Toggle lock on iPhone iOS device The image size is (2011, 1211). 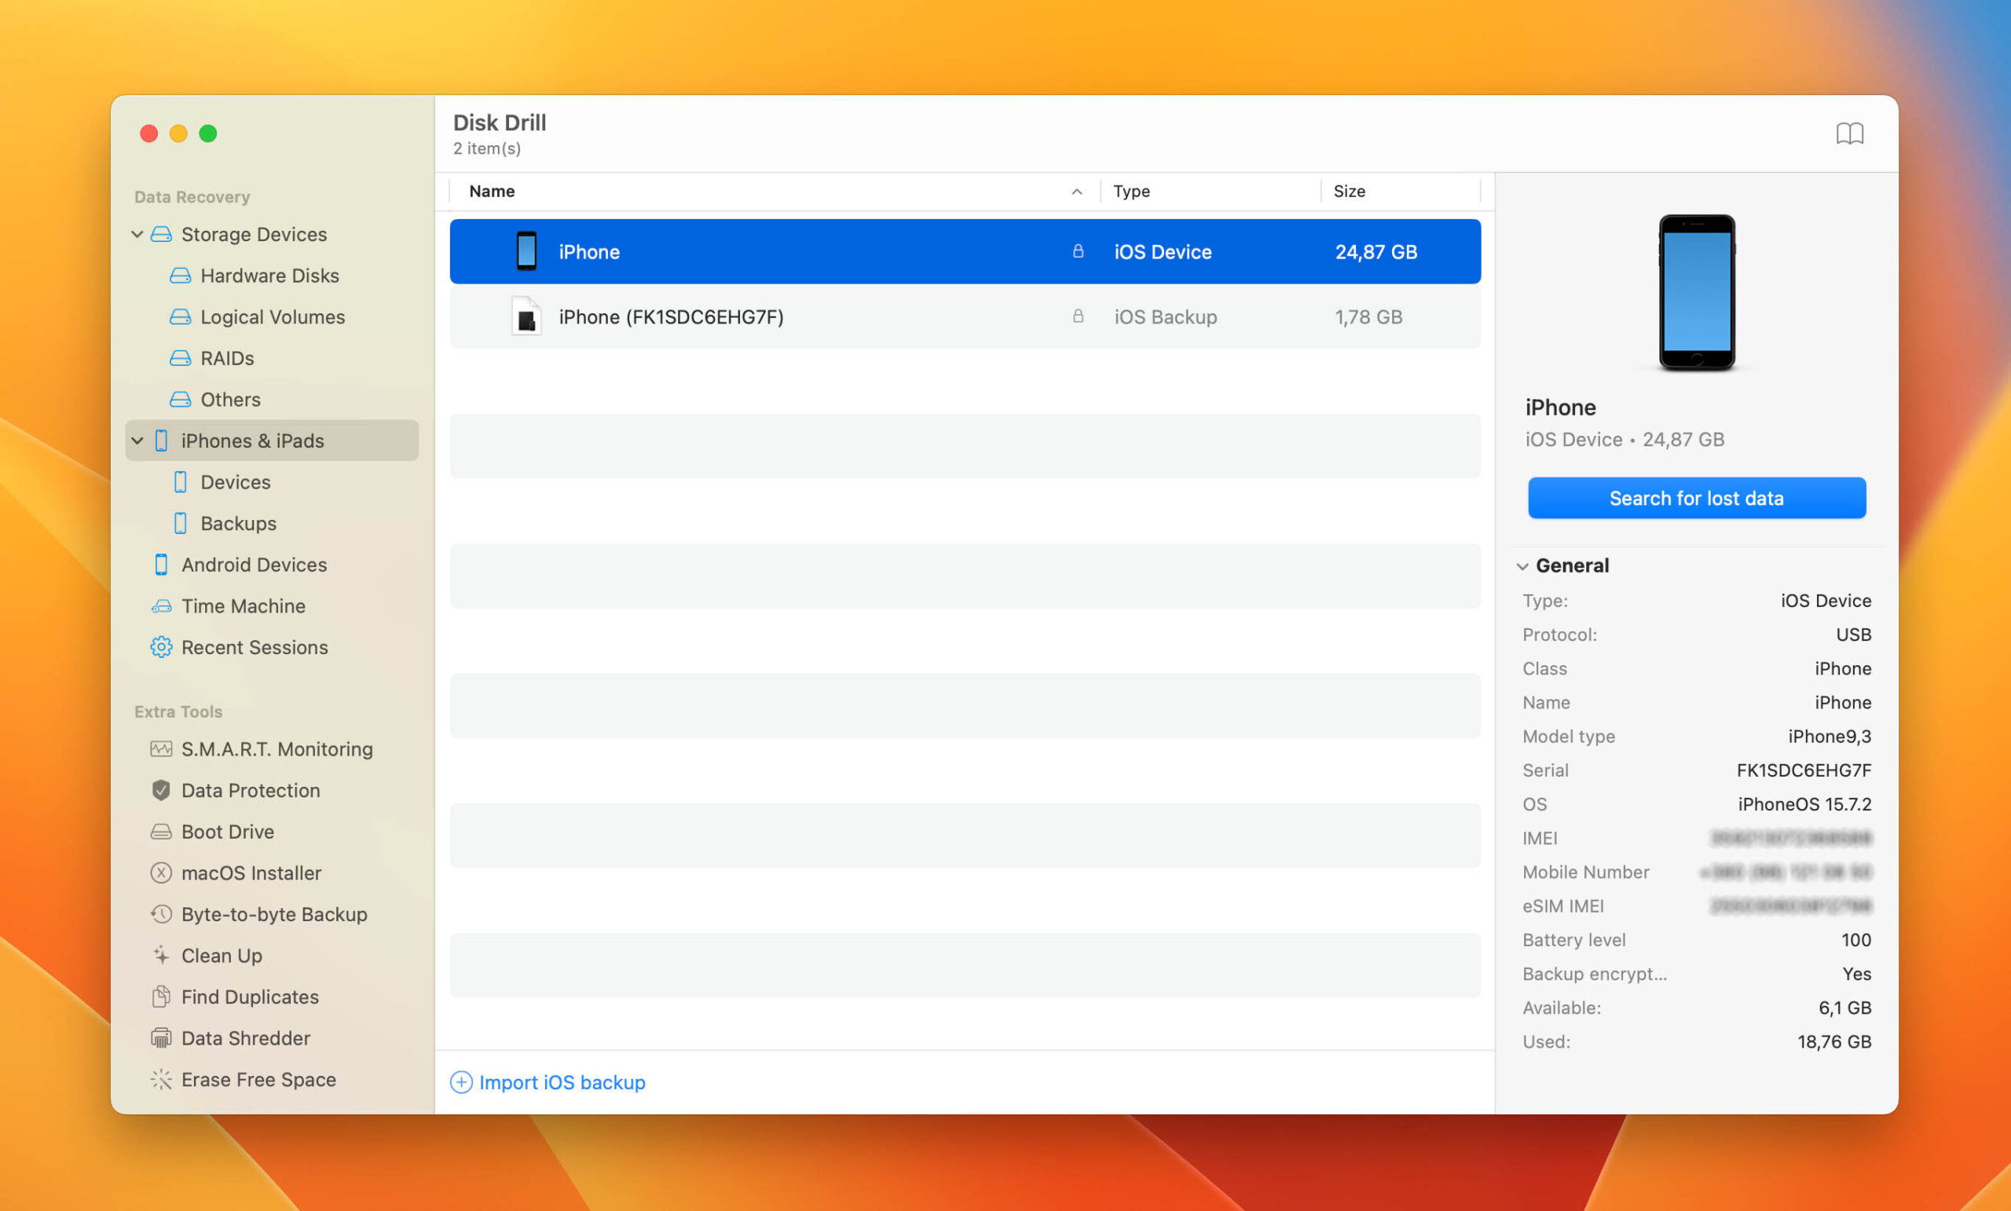pyautogui.click(x=1076, y=251)
